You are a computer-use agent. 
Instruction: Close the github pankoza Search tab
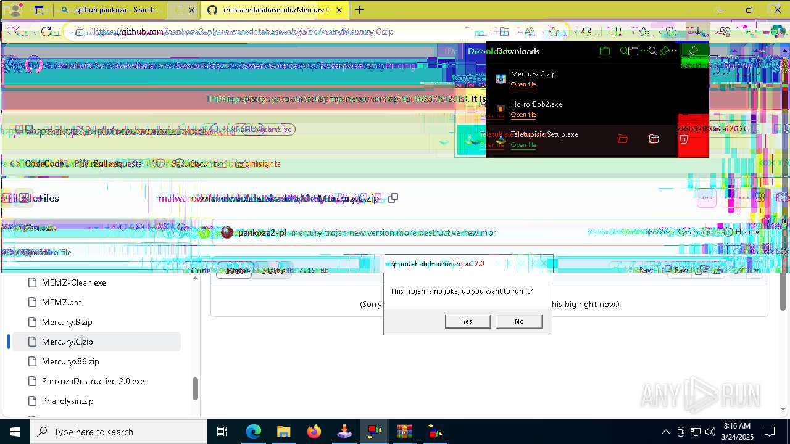click(191, 10)
